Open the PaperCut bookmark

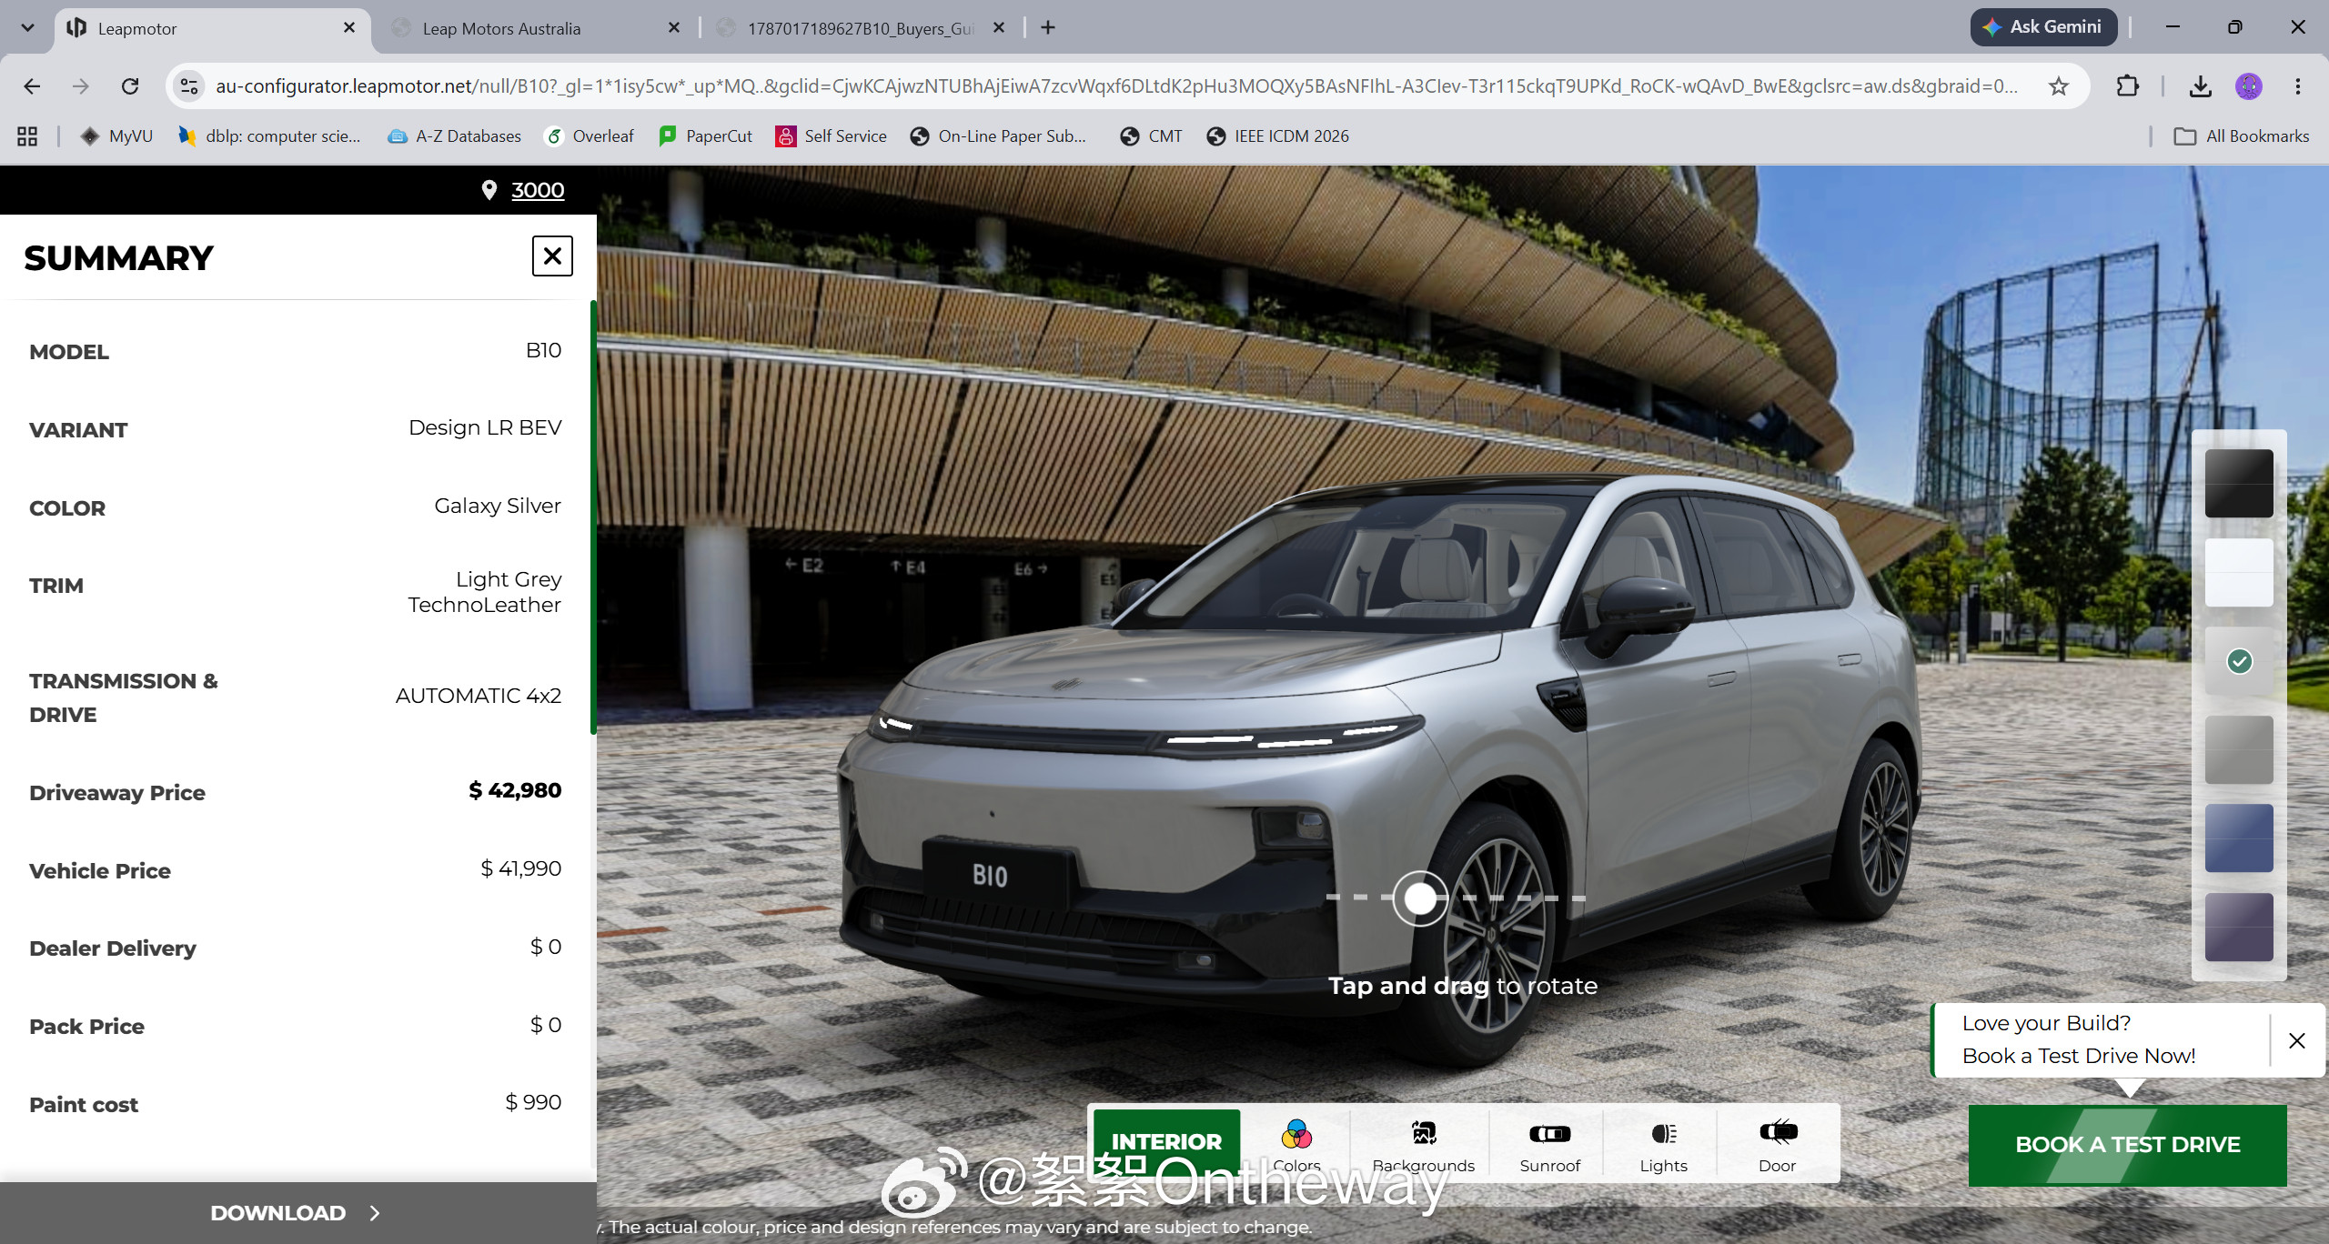point(706,136)
